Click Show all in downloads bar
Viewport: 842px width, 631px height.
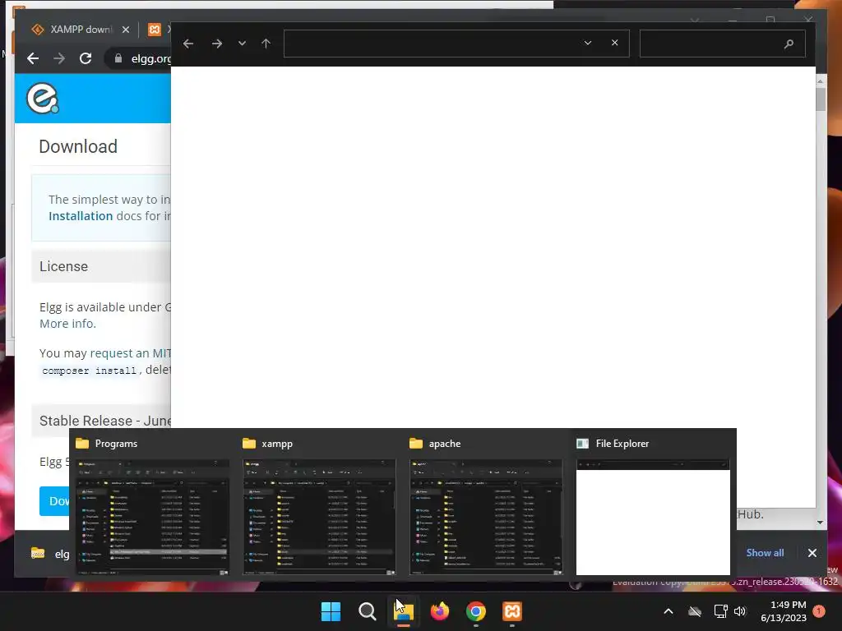pyautogui.click(x=765, y=553)
